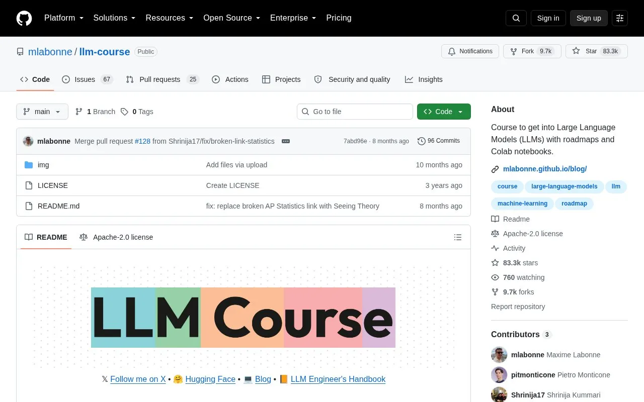644x402 pixels.
Task: Select the Apache-2.0 license README tab
Action: pyautogui.click(x=116, y=237)
